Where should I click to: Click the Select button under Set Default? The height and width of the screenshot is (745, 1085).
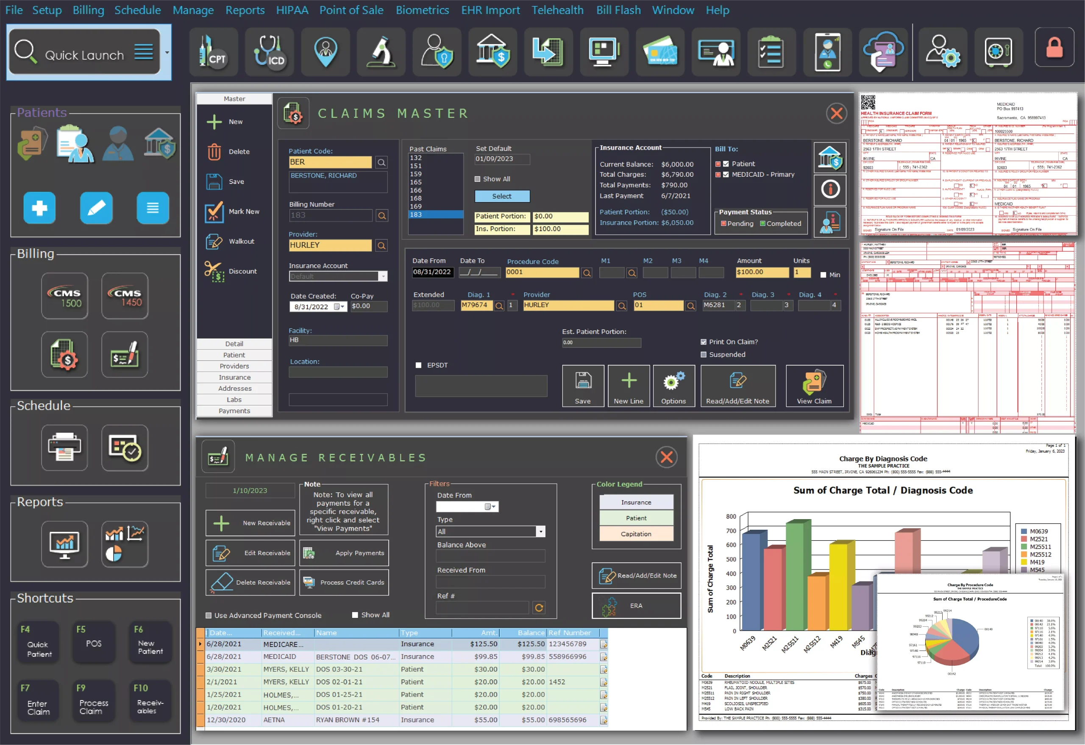pos(502,197)
